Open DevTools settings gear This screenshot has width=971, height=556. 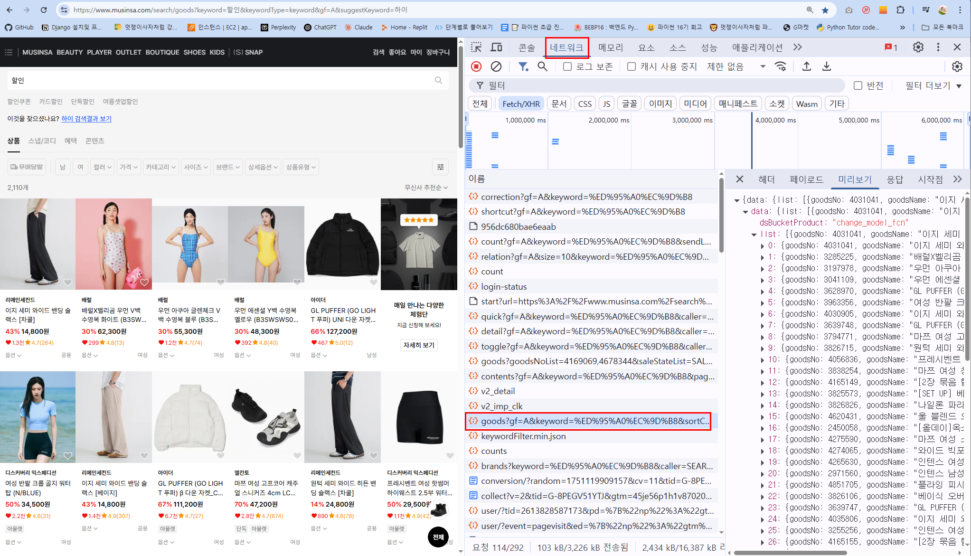point(918,47)
